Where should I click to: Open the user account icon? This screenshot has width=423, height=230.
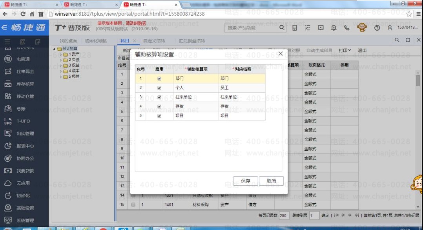[x=390, y=27]
